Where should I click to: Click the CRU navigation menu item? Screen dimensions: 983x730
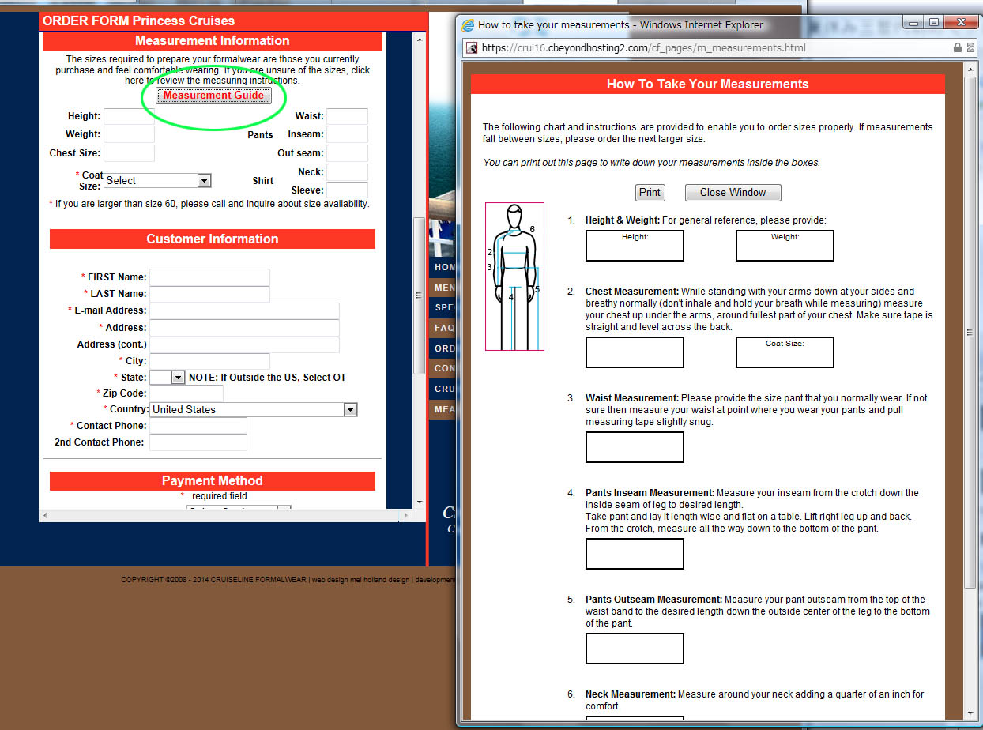(443, 389)
